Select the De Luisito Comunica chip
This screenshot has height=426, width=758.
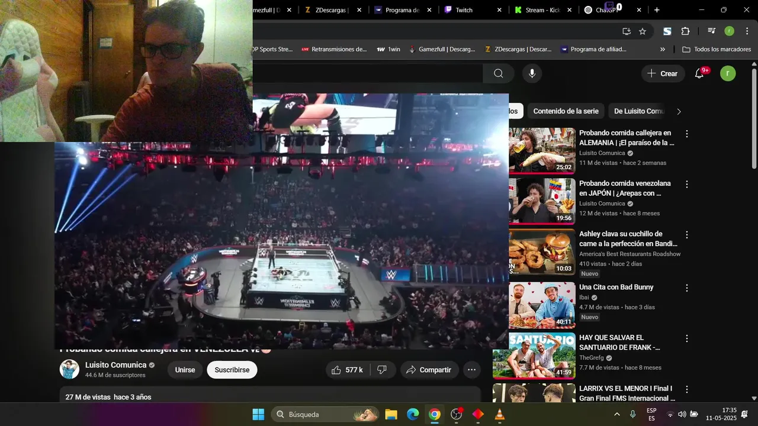pos(639,111)
